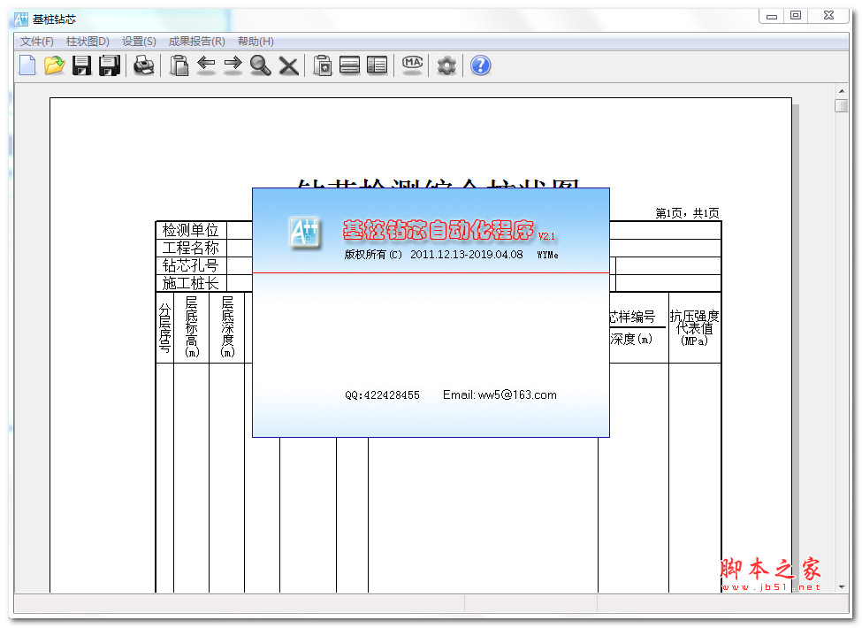The height and width of the screenshot is (628, 862).
Task: Click the 抗压强度代表值(MPa) column header
Action: point(695,328)
